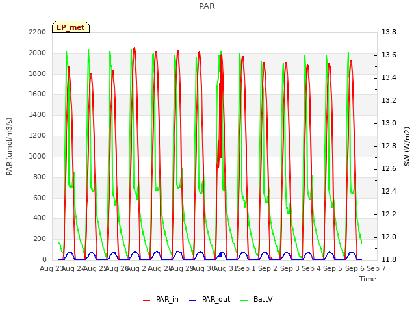Click the Sep 4 x-axis tick label
Image resolution: width=416 pixels, height=312 pixels.
(x=311, y=268)
